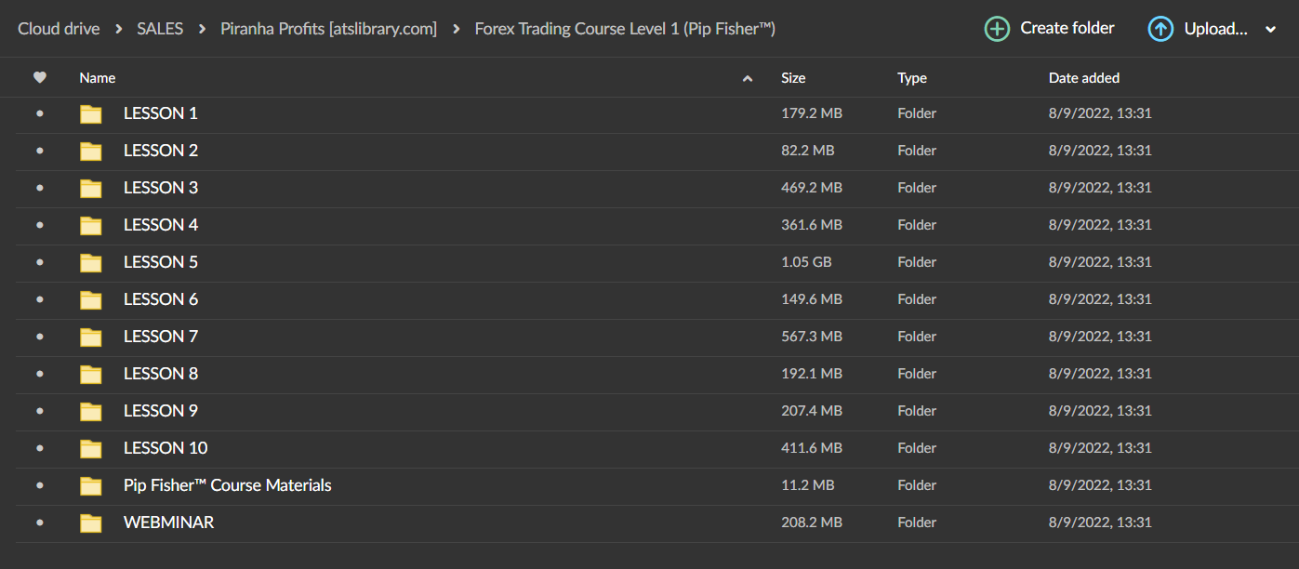Sort files by Size column header

pyautogui.click(x=793, y=78)
